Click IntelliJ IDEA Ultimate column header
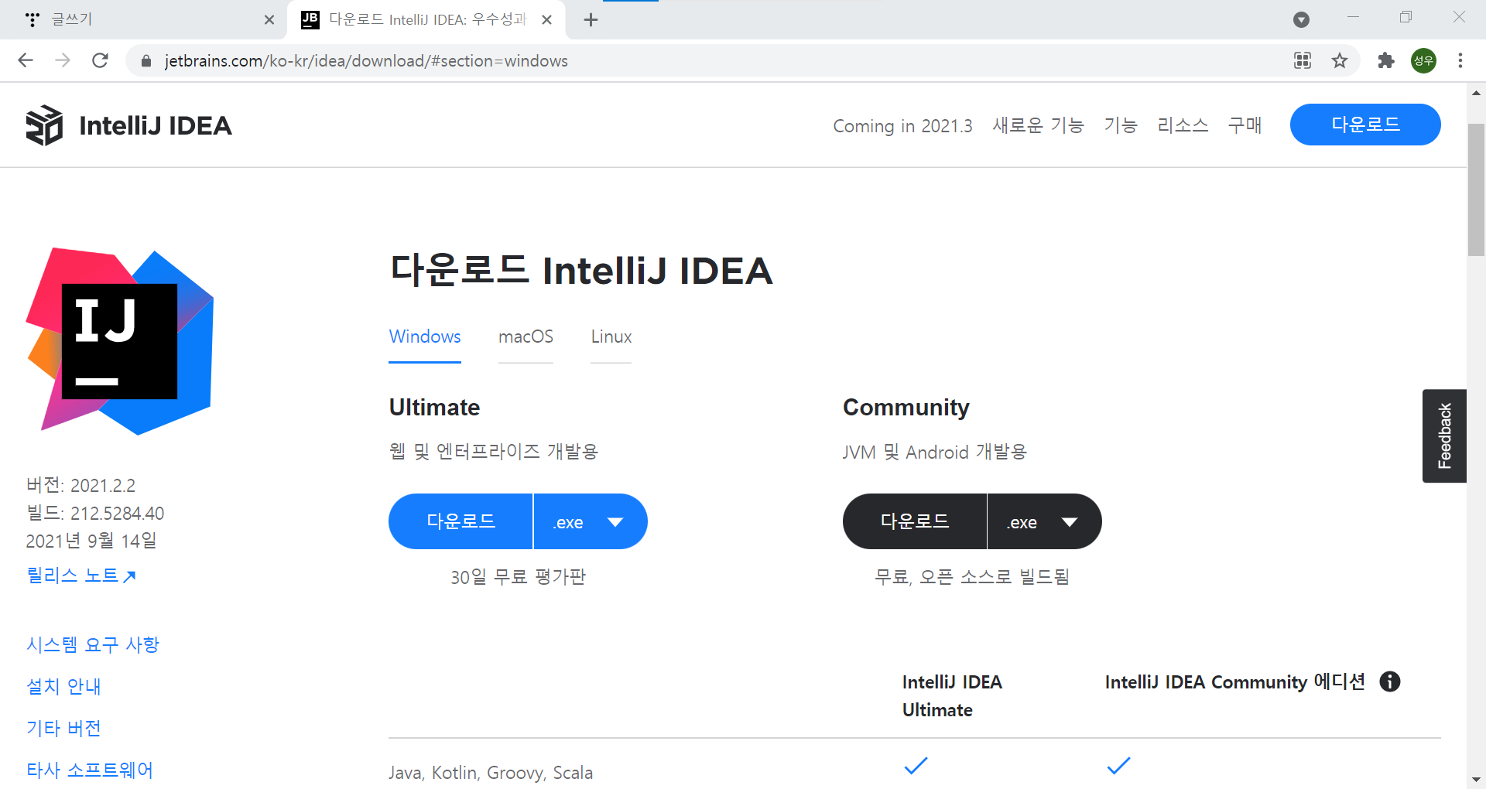 click(x=952, y=695)
